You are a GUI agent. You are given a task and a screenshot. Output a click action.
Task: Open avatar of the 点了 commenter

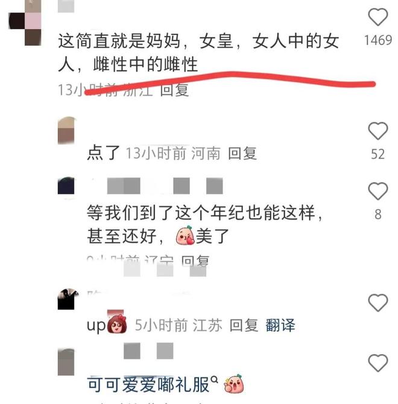[66, 130]
